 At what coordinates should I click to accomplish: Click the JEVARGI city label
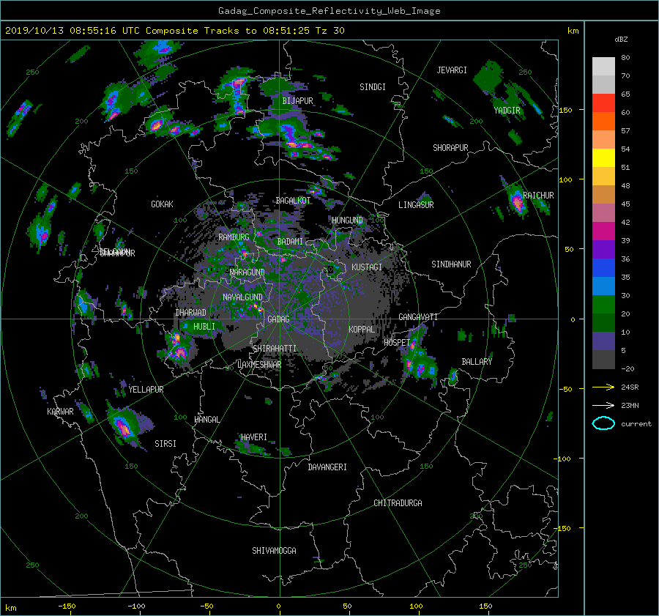tap(452, 70)
